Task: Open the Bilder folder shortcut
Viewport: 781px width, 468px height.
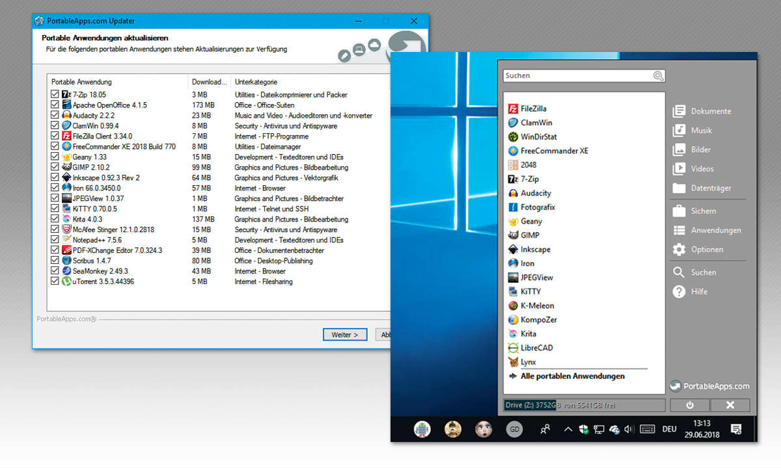Action: pyautogui.click(x=692, y=149)
